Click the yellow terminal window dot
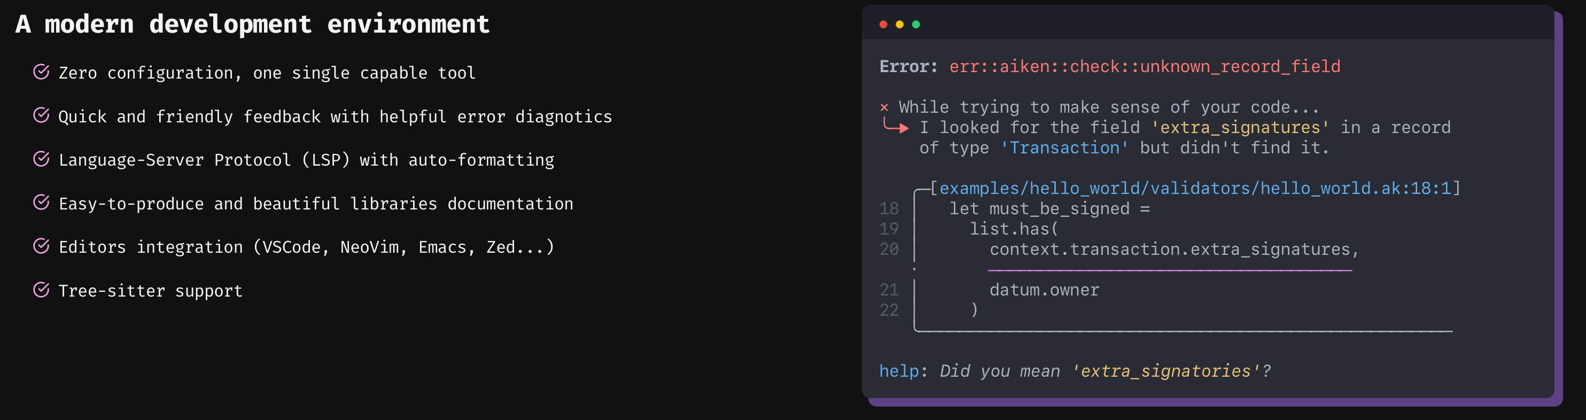This screenshot has height=420, width=1586. coord(899,25)
